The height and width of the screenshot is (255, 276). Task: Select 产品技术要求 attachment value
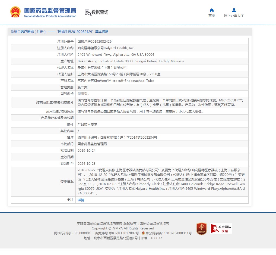[87, 124]
